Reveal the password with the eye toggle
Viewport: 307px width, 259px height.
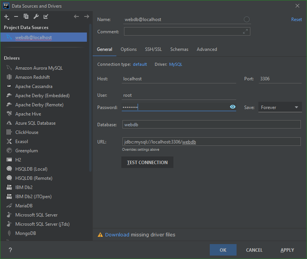click(x=232, y=107)
